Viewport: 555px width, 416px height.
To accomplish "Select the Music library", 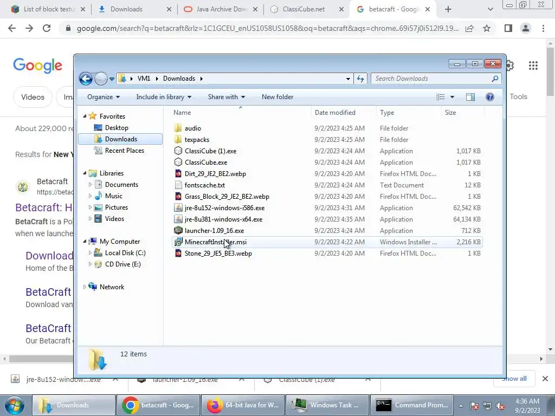I will coord(113,196).
